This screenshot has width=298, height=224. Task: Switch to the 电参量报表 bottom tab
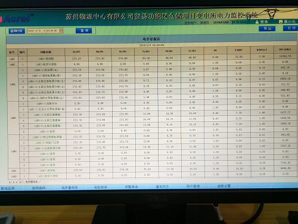tap(70, 188)
